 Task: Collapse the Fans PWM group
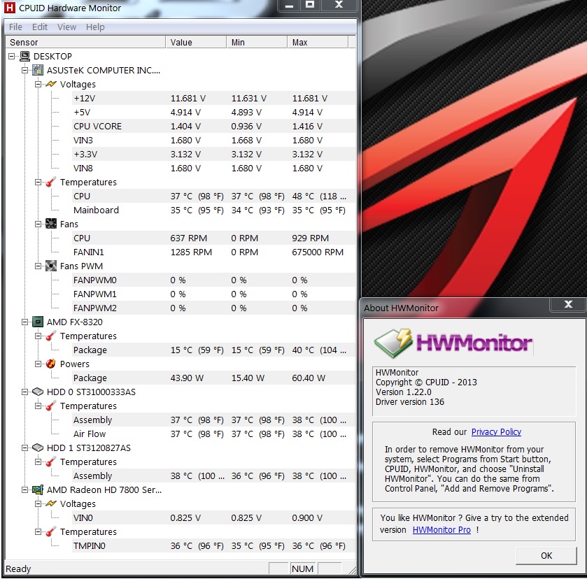coord(38,266)
